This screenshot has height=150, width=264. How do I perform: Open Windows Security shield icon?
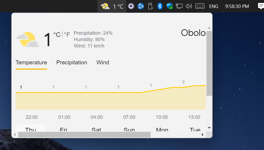tap(170, 6)
